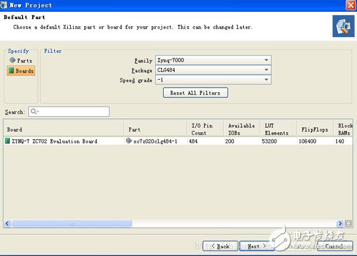
Task: Click the New Project title bar icon
Action: click(5, 5)
